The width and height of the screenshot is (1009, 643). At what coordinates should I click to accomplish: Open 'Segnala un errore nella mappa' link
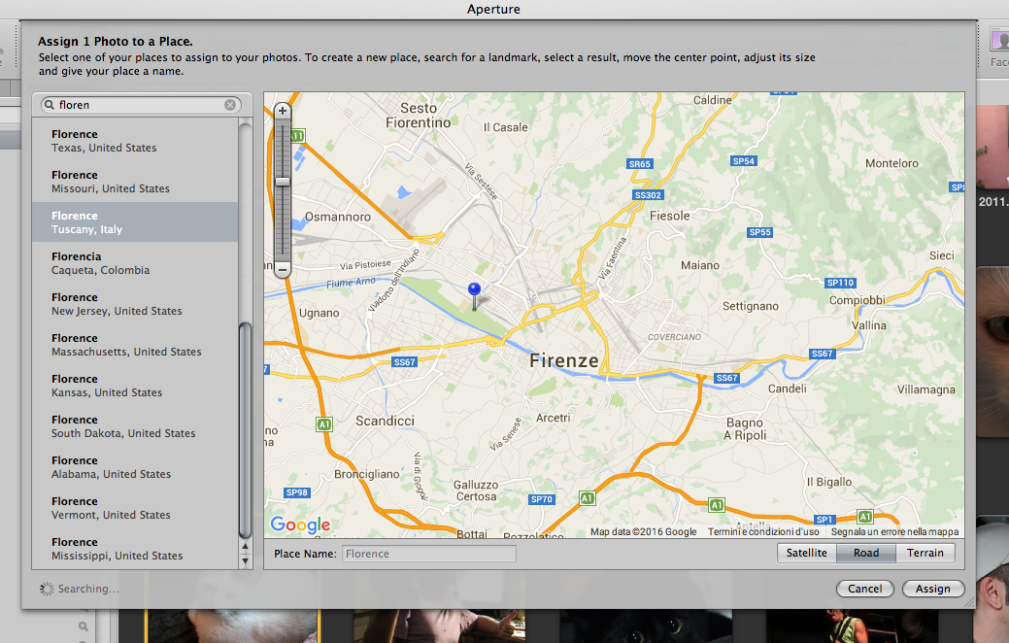(x=894, y=531)
